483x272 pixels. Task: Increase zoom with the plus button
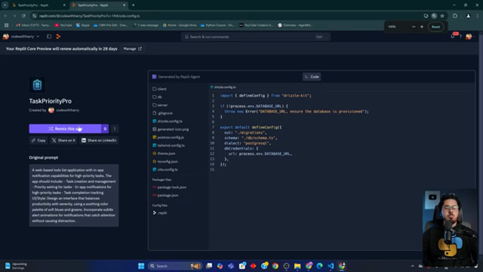(421, 27)
